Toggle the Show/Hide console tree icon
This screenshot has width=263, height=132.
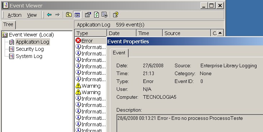coord(77,15)
